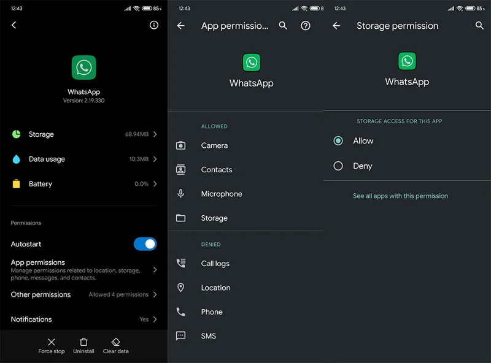This screenshot has width=491, height=363.
Task: Tap Data usage 10.3MB value
Action: [139, 159]
